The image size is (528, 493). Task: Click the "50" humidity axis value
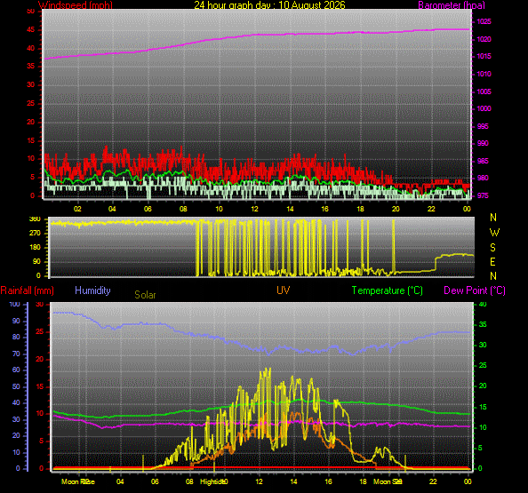(16, 386)
